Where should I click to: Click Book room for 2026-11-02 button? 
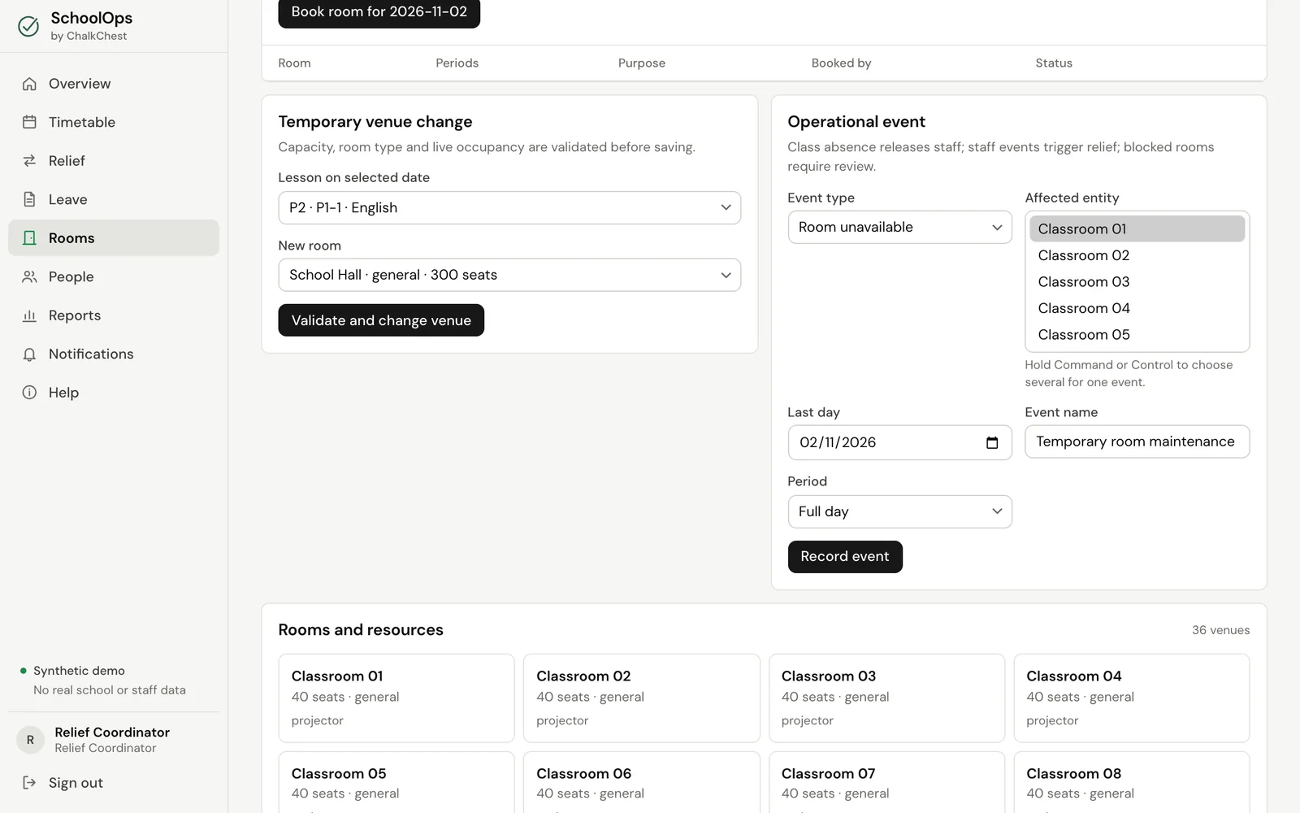click(x=379, y=12)
